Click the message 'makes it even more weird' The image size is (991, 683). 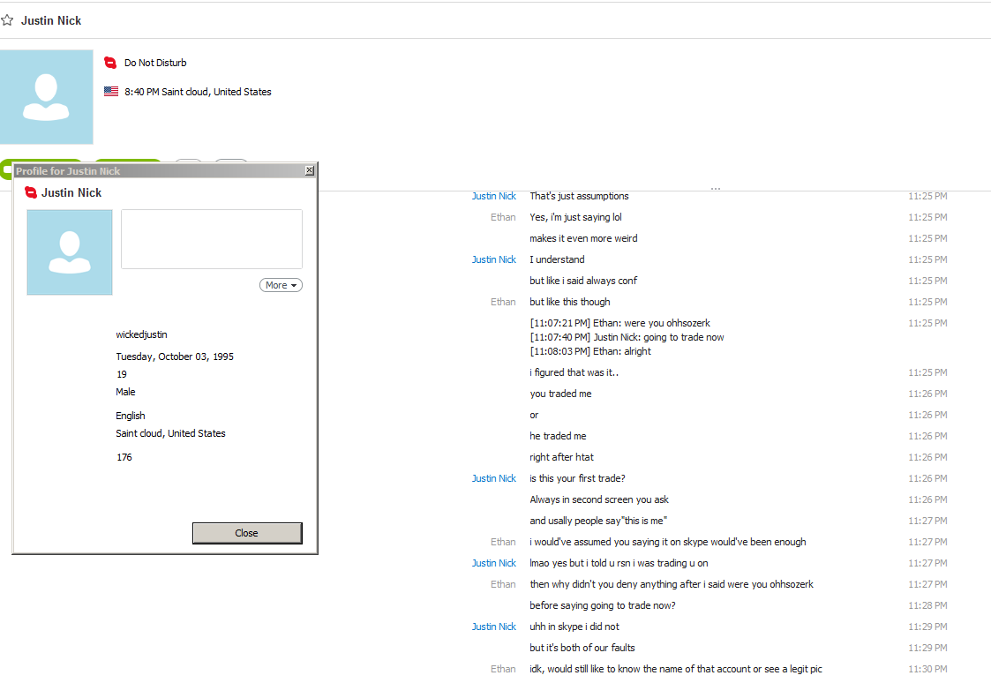point(583,238)
